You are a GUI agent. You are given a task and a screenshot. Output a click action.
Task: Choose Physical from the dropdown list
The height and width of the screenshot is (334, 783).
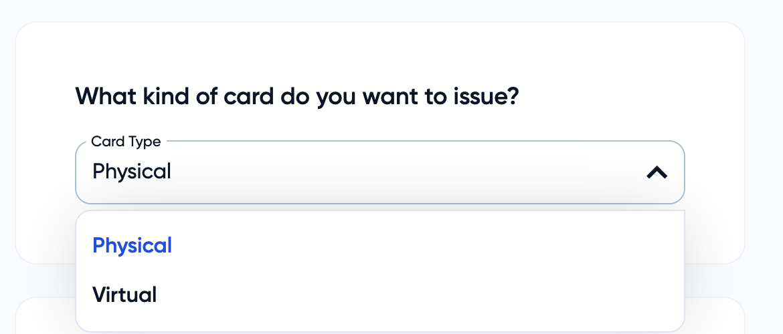[x=133, y=246]
